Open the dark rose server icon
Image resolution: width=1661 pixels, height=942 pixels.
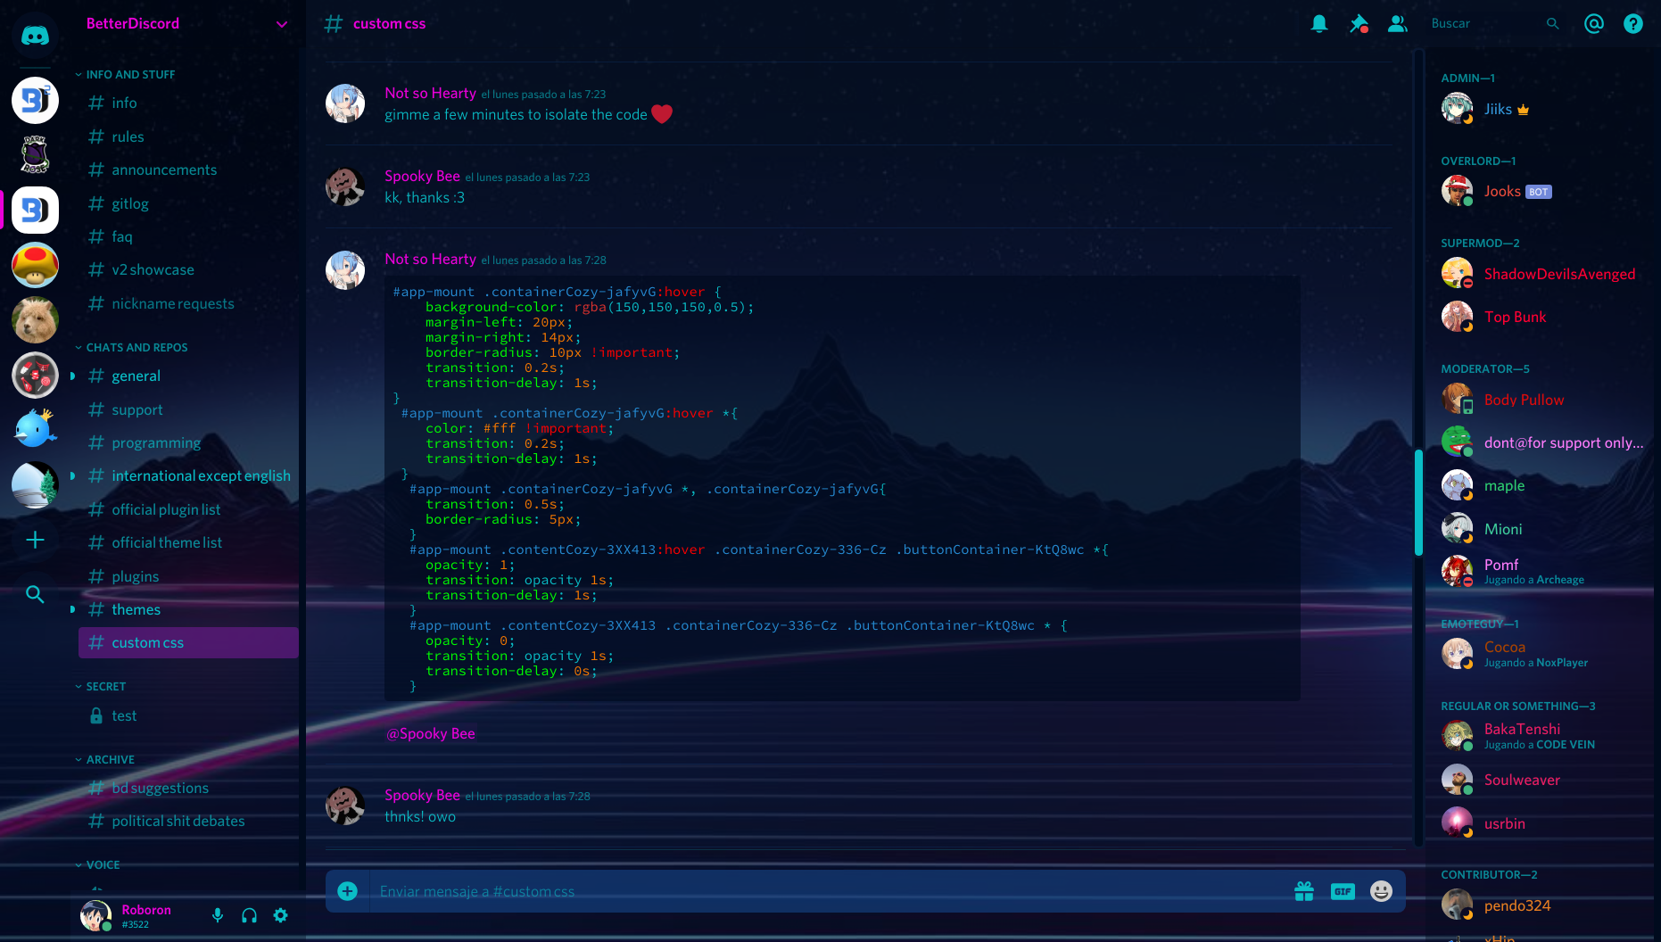click(35, 154)
